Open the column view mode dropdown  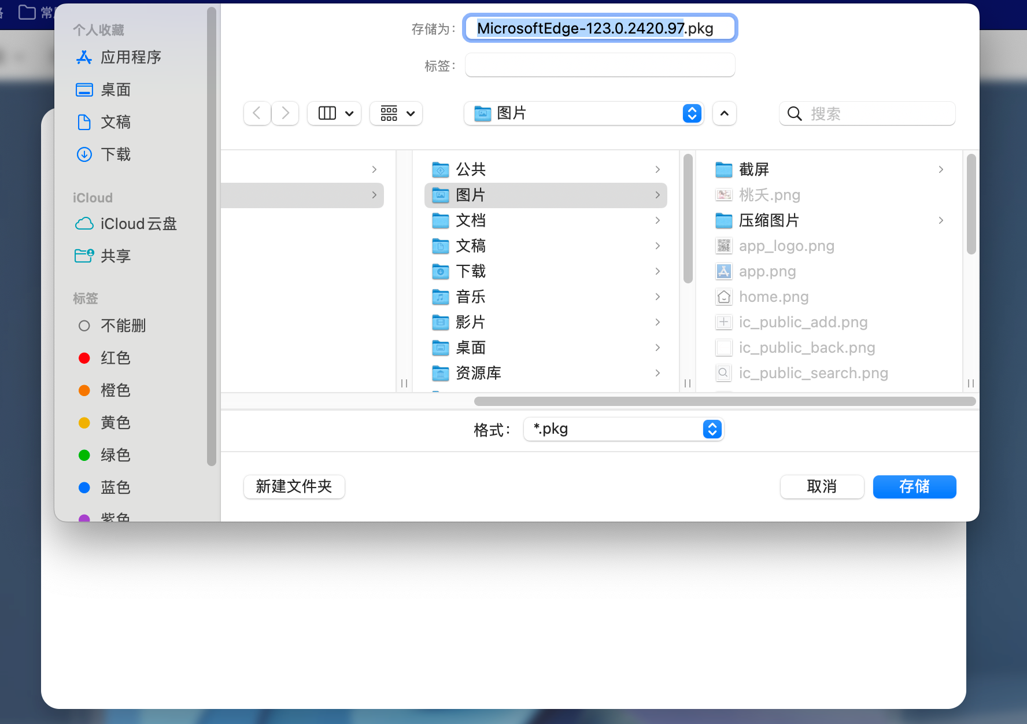pos(334,113)
